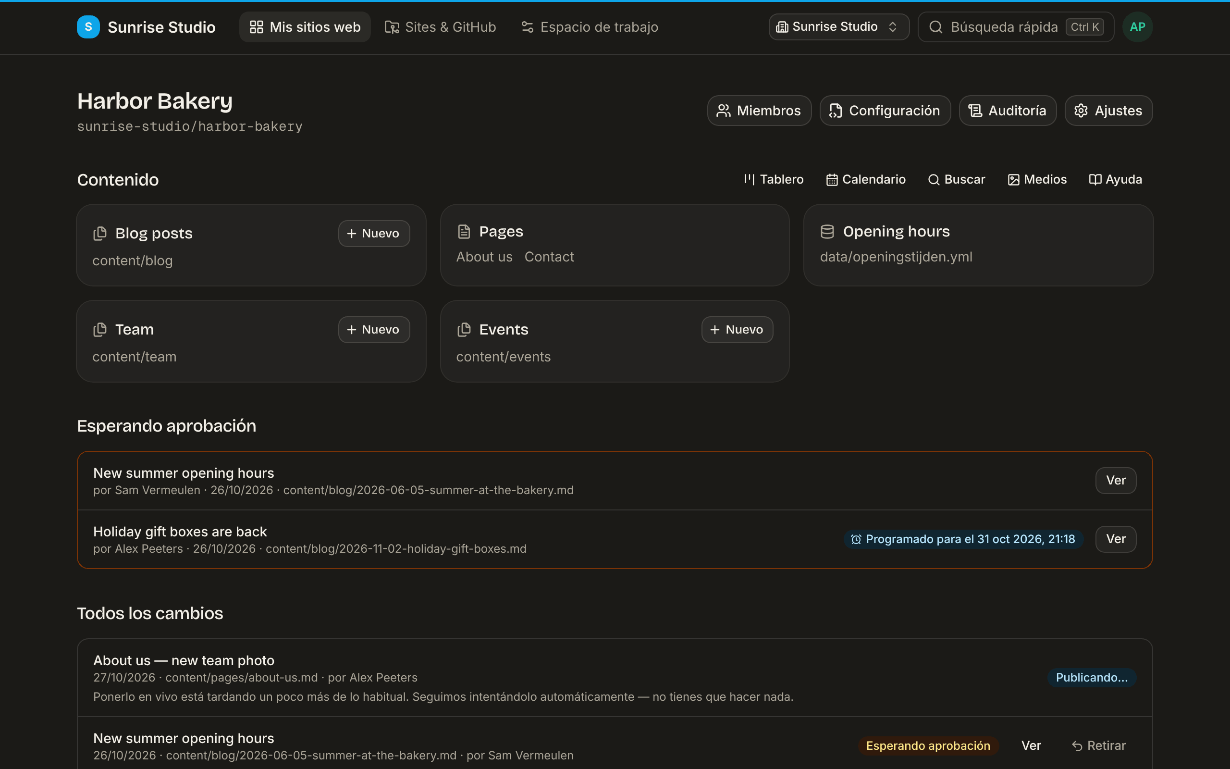Click the Events collection icon

[x=464, y=330]
